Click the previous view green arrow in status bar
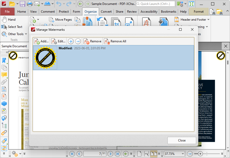This screenshot has width=230, height=158. pos(126,154)
